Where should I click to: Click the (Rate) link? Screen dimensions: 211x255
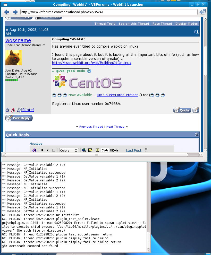(29, 110)
